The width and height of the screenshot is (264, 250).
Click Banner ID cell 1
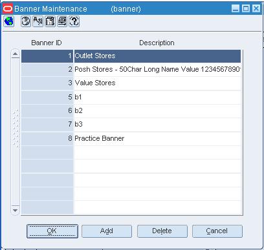click(x=47, y=56)
